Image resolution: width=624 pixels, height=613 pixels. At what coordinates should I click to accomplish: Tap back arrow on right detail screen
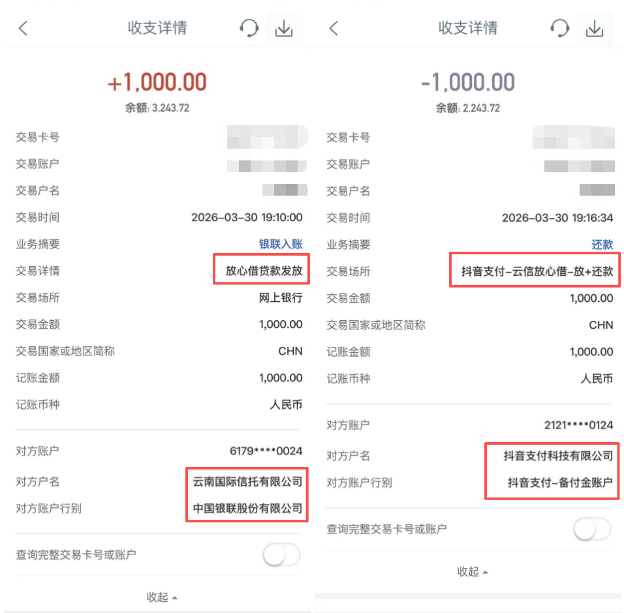[334, 28]
